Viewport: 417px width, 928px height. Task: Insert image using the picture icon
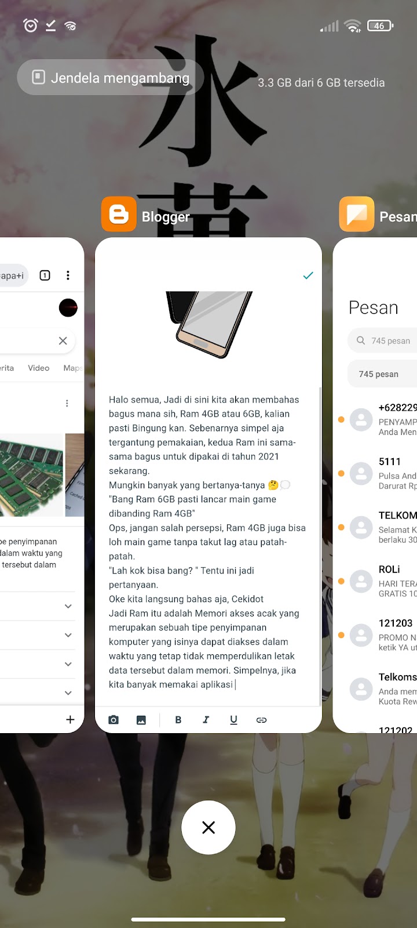coord(141,720)
